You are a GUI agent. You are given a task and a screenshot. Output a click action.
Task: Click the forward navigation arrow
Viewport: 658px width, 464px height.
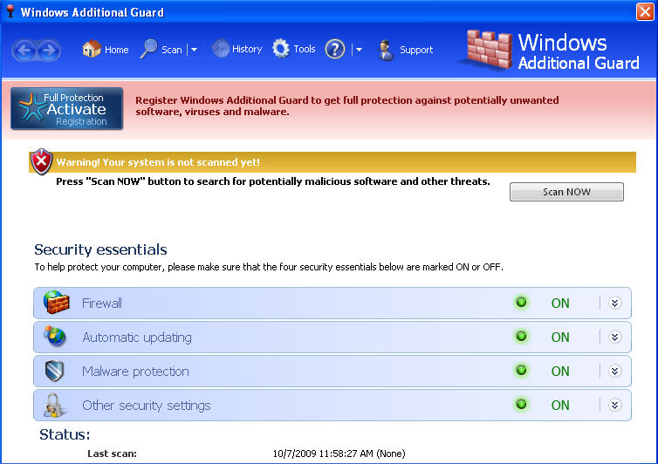(49, 51)
